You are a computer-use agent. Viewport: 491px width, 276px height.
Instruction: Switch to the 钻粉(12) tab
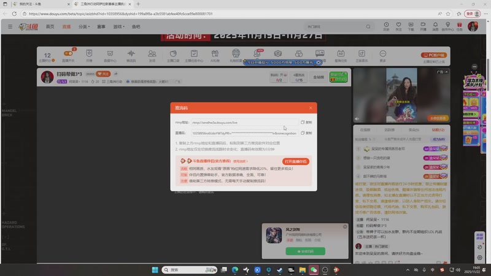pos(438,130)
